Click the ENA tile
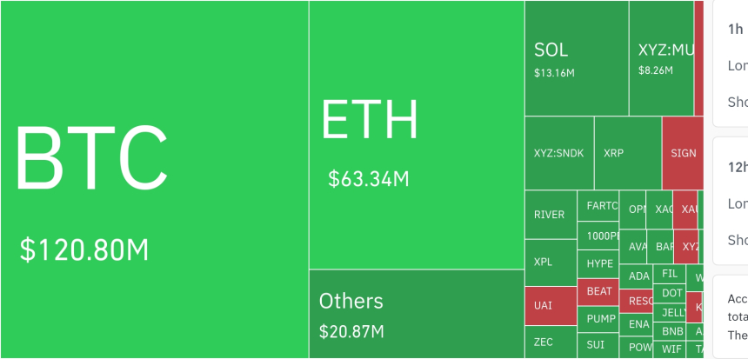748x359 pixels. click(638, 324)
